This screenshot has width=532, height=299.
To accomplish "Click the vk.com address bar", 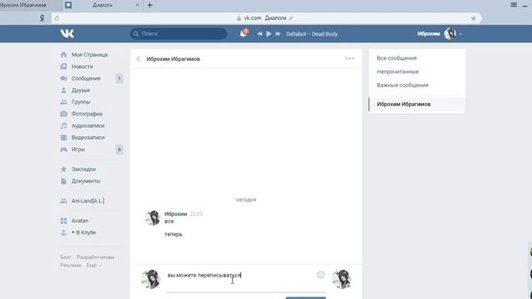I will coord(265,18).
